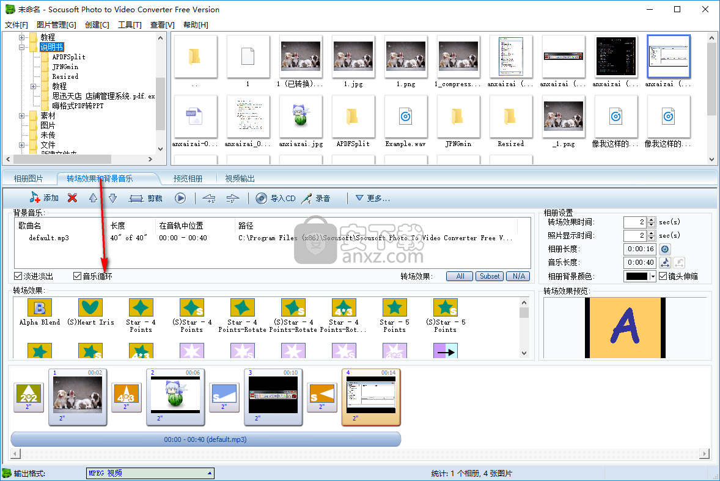720x481 pixels.
Task: Click the transition effect time input field
Action: pos(635,222)
